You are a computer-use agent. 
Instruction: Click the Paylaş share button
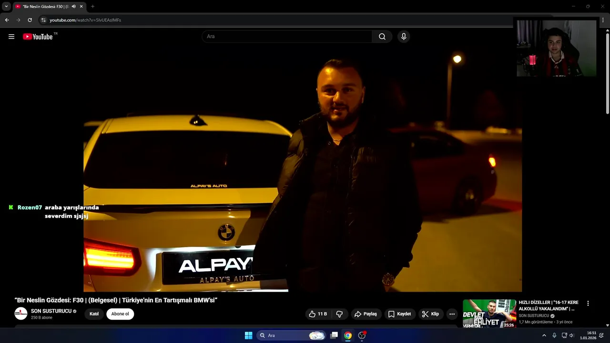(x=366, y=314)
